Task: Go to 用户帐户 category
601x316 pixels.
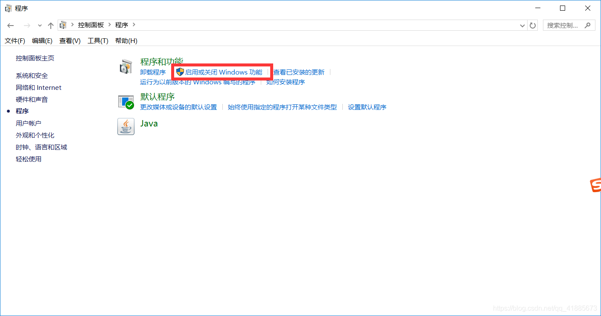Action: click(29, 124)
